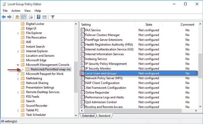This screenshot has height=124, width=203.
Task: Click the QoS Admission Control policy icon
Action: click(83, 102)
